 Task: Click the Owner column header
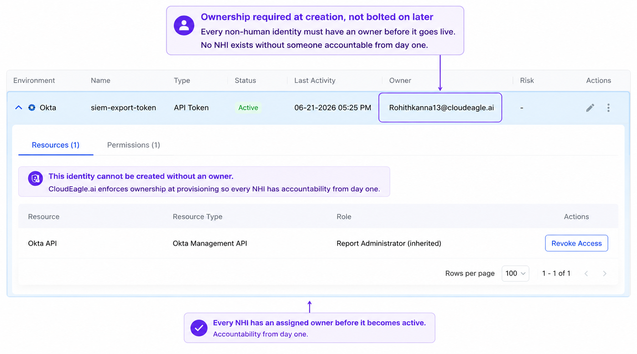click(x=400, y=80)
